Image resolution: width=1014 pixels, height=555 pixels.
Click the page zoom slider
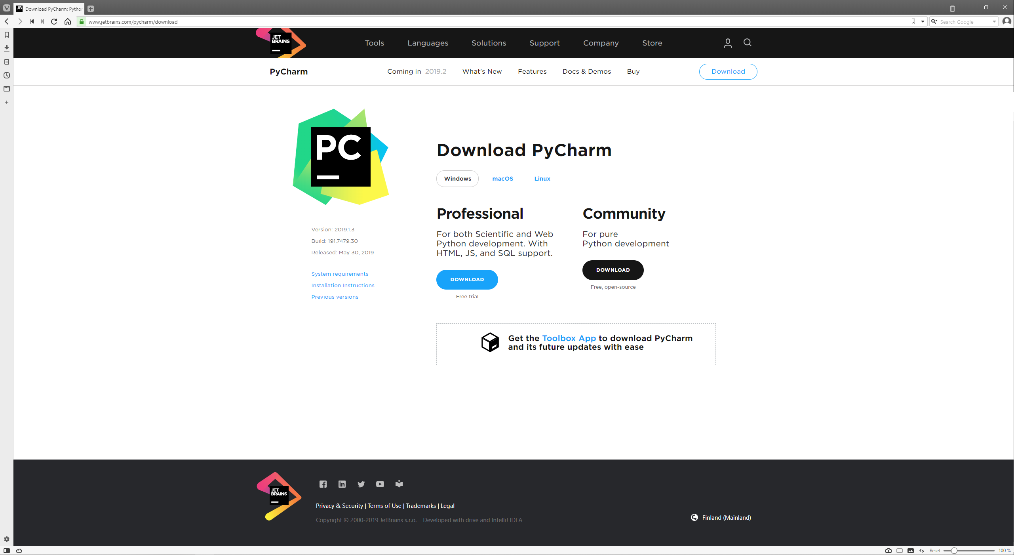tap(968, 551)
